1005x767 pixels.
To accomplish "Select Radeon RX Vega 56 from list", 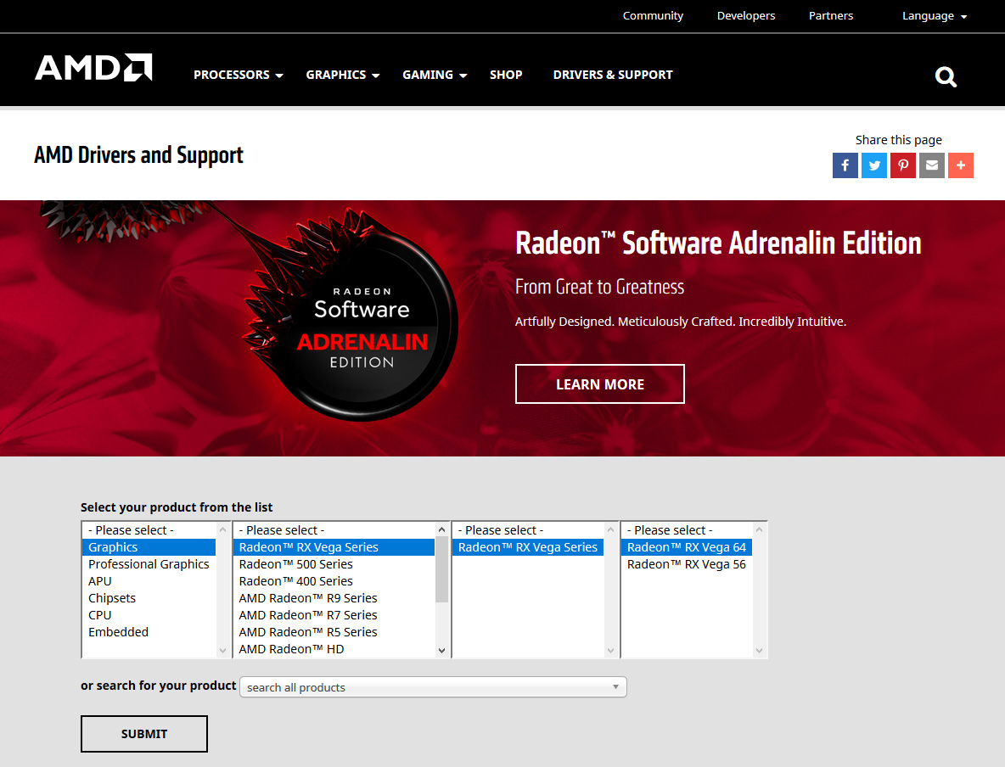I will (x=686, y=564).
